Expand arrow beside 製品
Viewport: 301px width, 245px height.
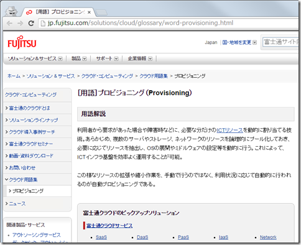click(85, 59)
